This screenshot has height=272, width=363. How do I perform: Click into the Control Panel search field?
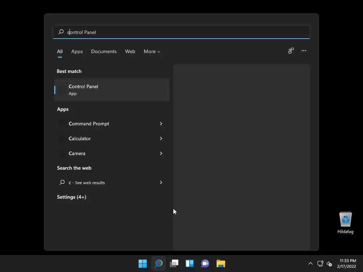click(x=181, y=32)
